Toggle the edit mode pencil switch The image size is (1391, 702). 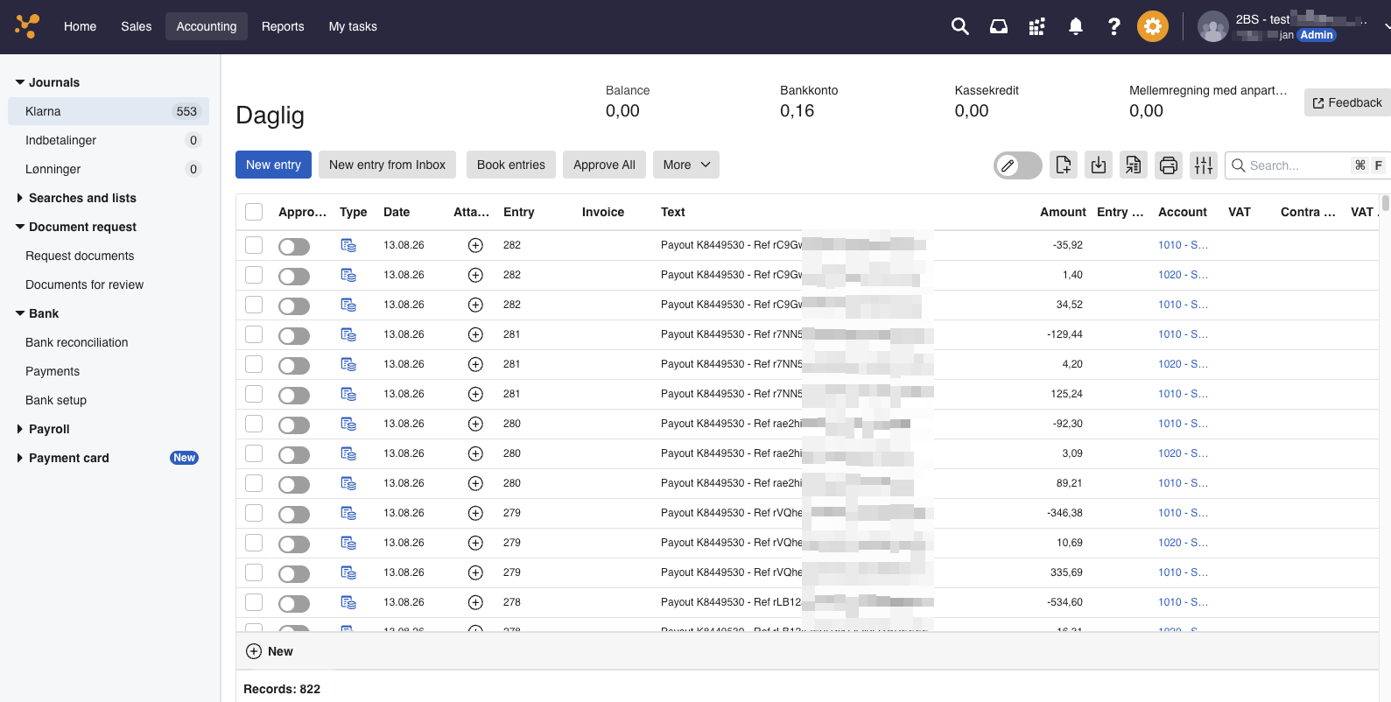coord(1017,165)
